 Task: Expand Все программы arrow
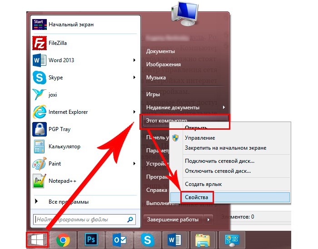[36, 201]
